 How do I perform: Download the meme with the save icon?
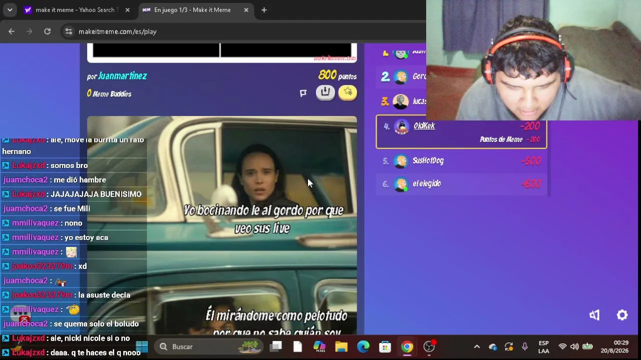point(326,92)
